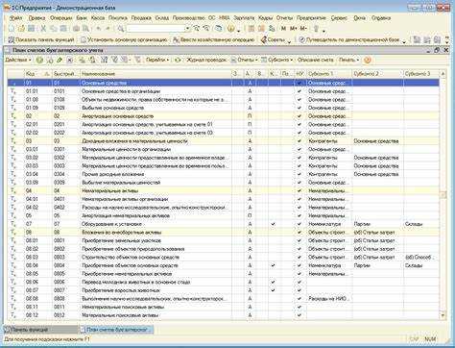Screen dimensions: 455x348
Task: Click the green add account icon
Action: coord(39,60)
